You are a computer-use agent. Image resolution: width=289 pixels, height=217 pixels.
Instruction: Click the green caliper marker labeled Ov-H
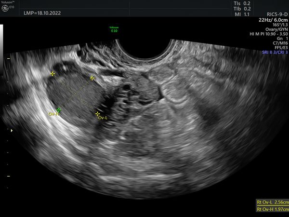tap(59, 110)
